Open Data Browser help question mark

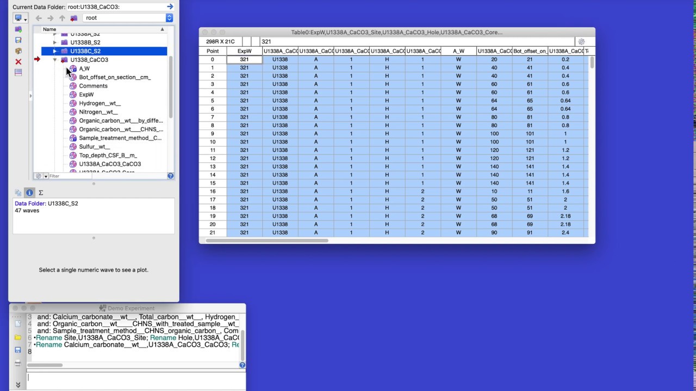[x=171, y=176]
